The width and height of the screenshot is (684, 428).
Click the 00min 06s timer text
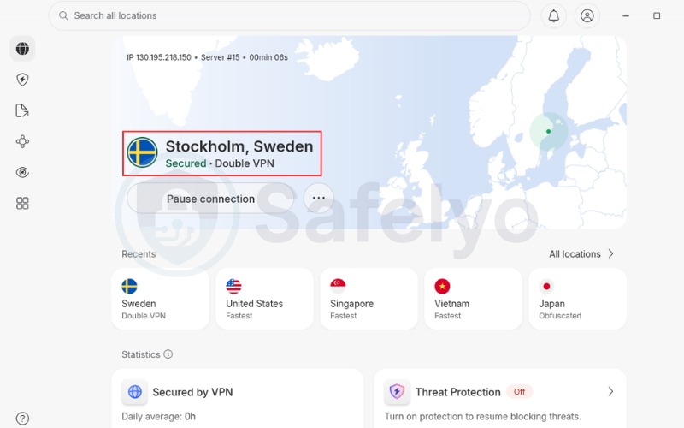tap(268, 57)
